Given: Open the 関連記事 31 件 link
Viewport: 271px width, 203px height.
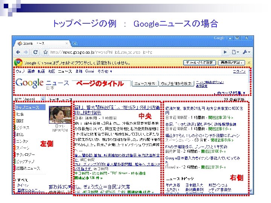Looking at the screenshot, I should tap(213, 167).
